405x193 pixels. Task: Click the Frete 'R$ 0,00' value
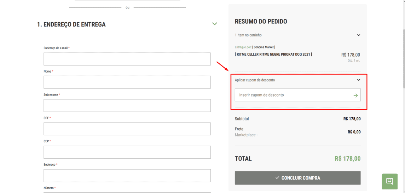click(x=354, y=132)
